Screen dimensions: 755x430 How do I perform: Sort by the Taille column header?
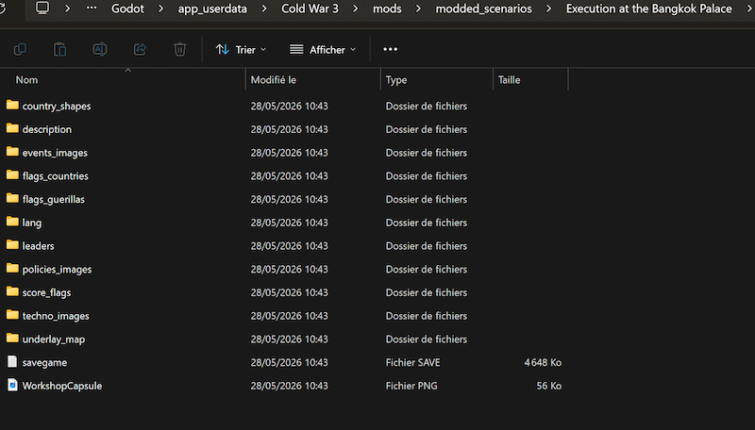pyautogui.click(x=509, y=80)
